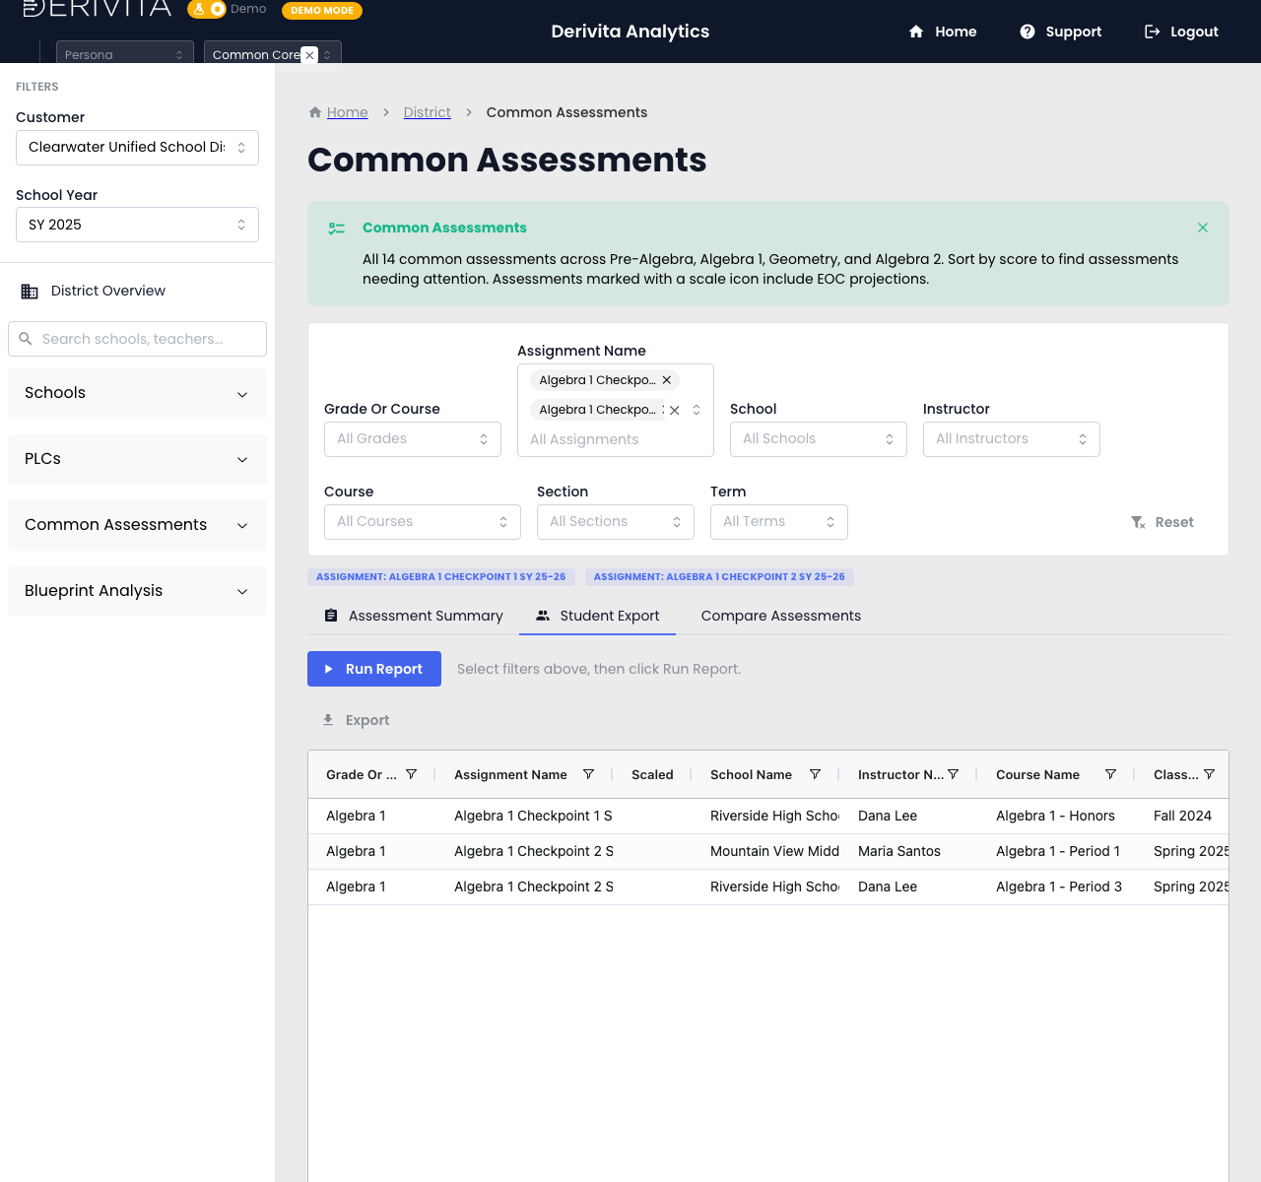Sort by the Scaled column header

652,775
